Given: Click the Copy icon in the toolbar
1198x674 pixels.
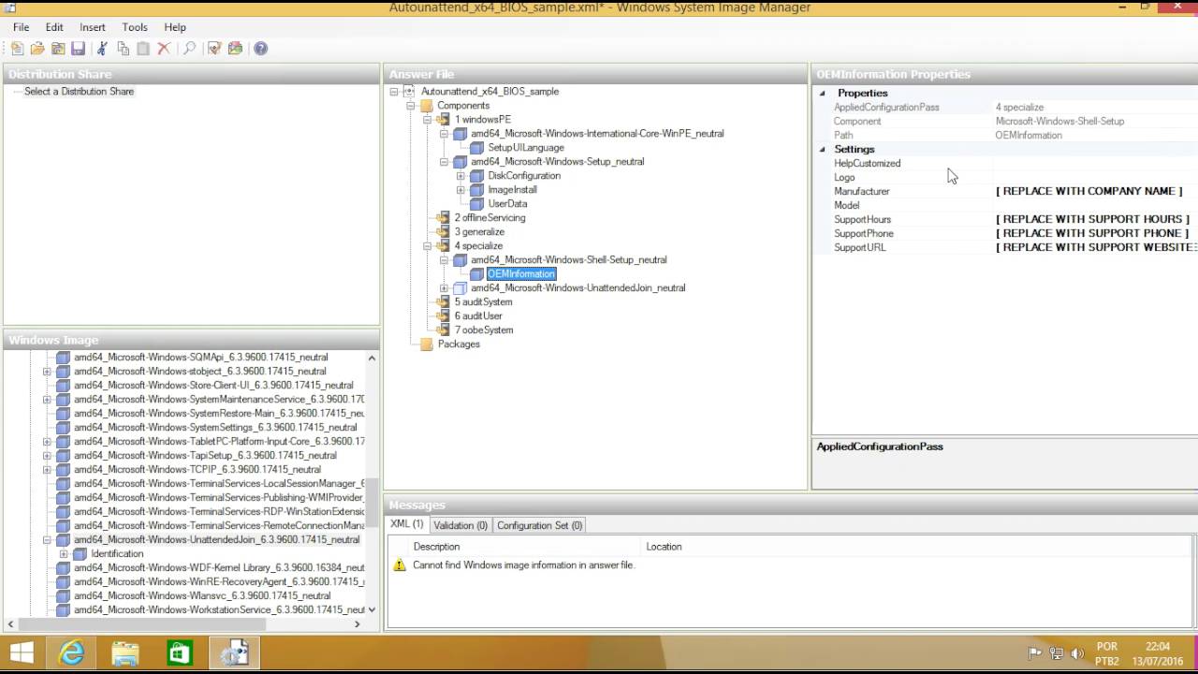Looking at the screenshot, I should click(123, 49).
